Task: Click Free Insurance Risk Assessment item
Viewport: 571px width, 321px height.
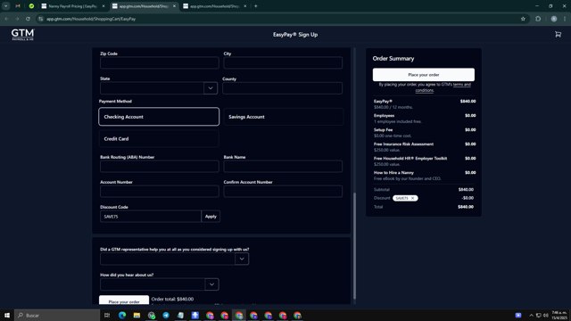Action: click(425, 146)
